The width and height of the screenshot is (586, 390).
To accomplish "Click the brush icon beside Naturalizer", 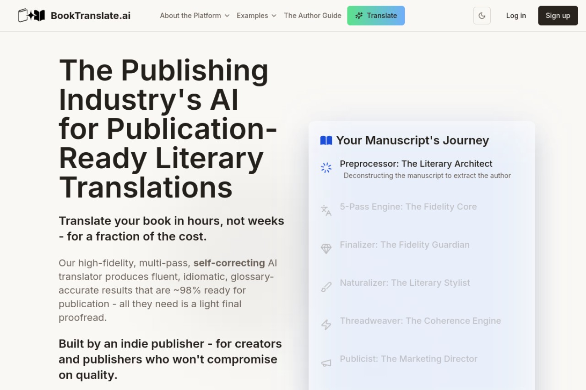I will (x=326, y=287).
